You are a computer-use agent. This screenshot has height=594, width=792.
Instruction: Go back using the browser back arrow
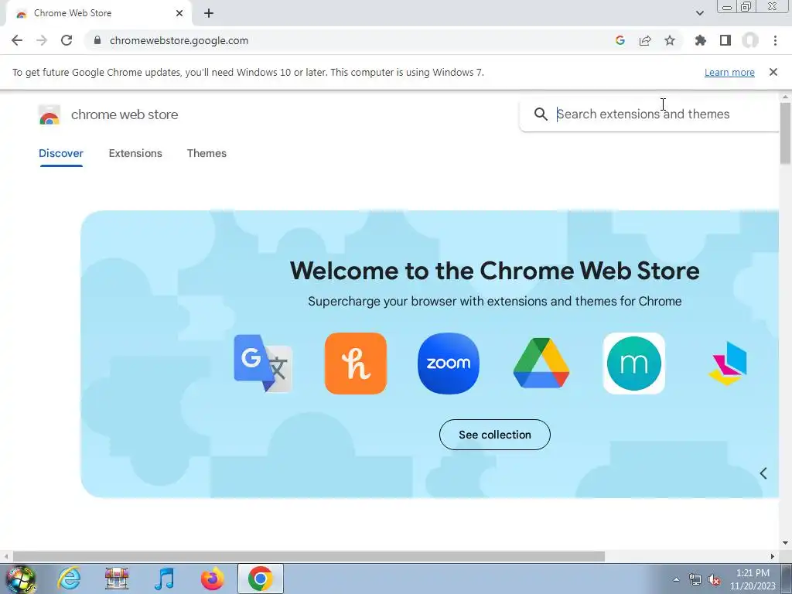coord(17,40)
